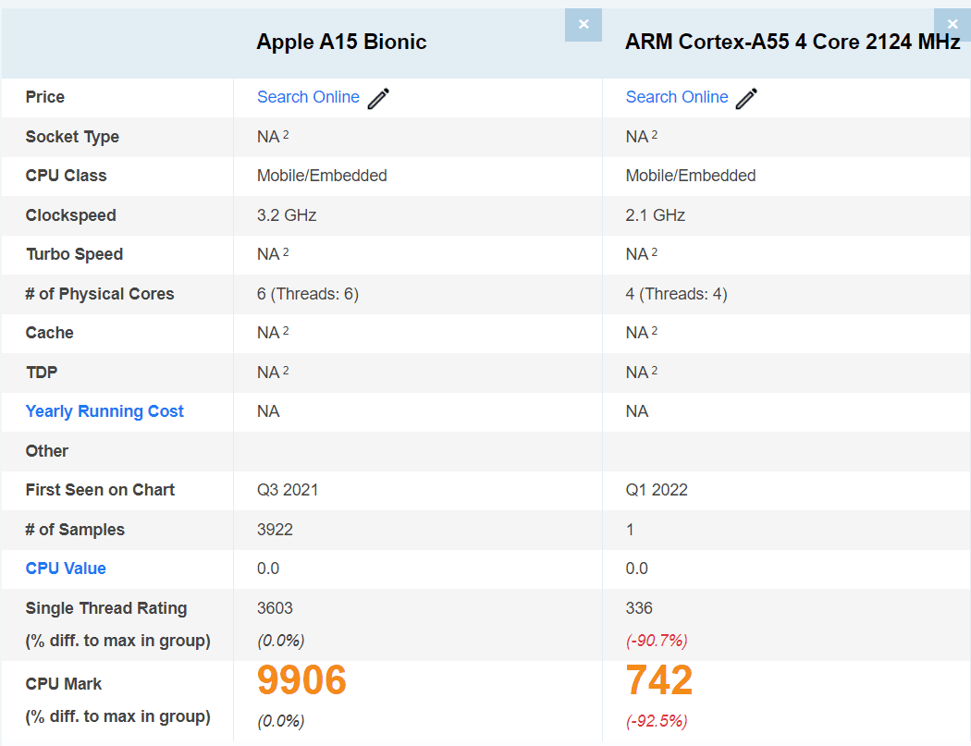This screenshot has height=746, width=971.
Task: Click the Clockspeed row label
Action: coord(70,215)
